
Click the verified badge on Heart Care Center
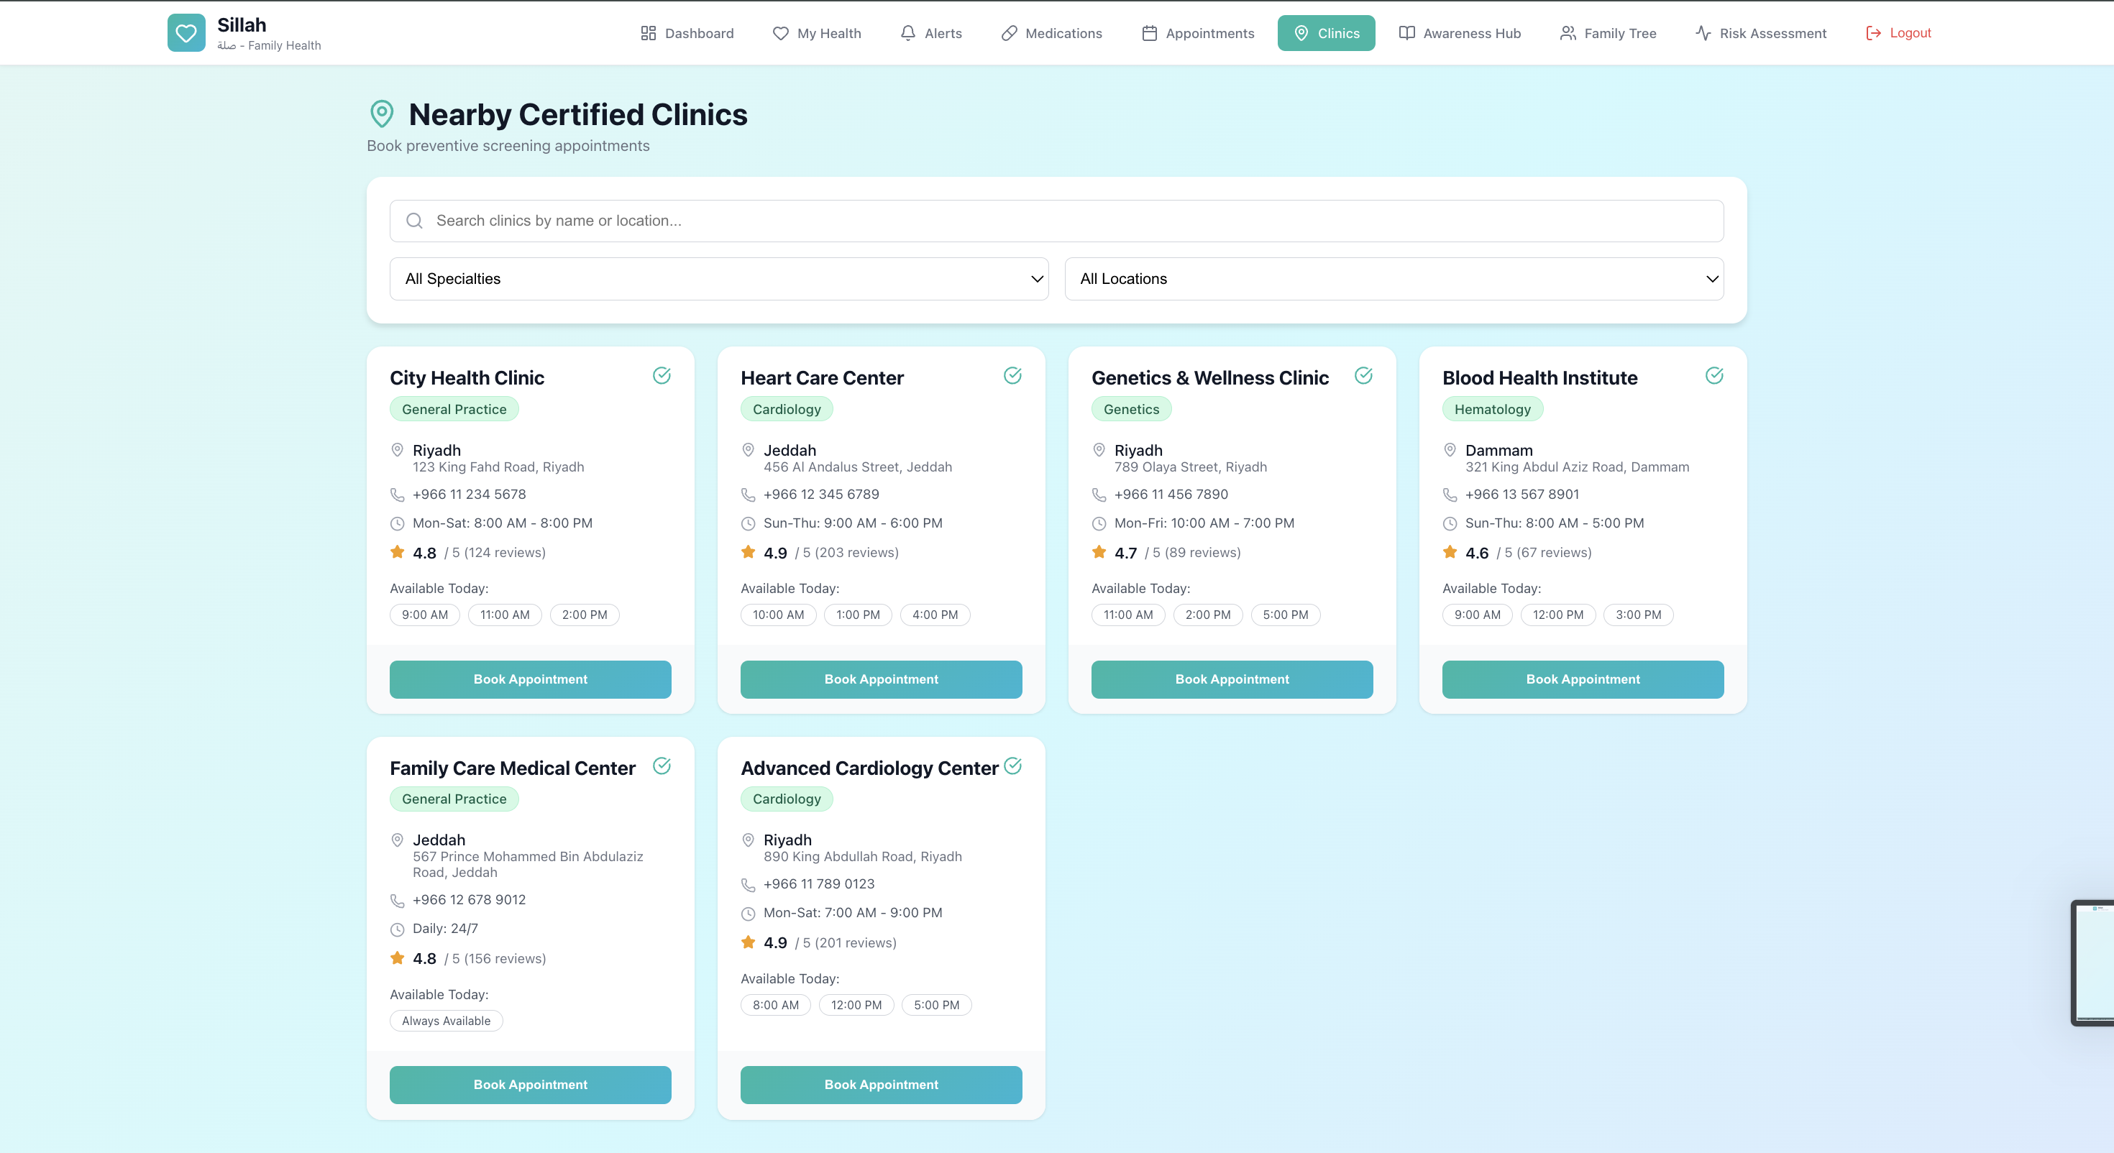coord(1012,375)
